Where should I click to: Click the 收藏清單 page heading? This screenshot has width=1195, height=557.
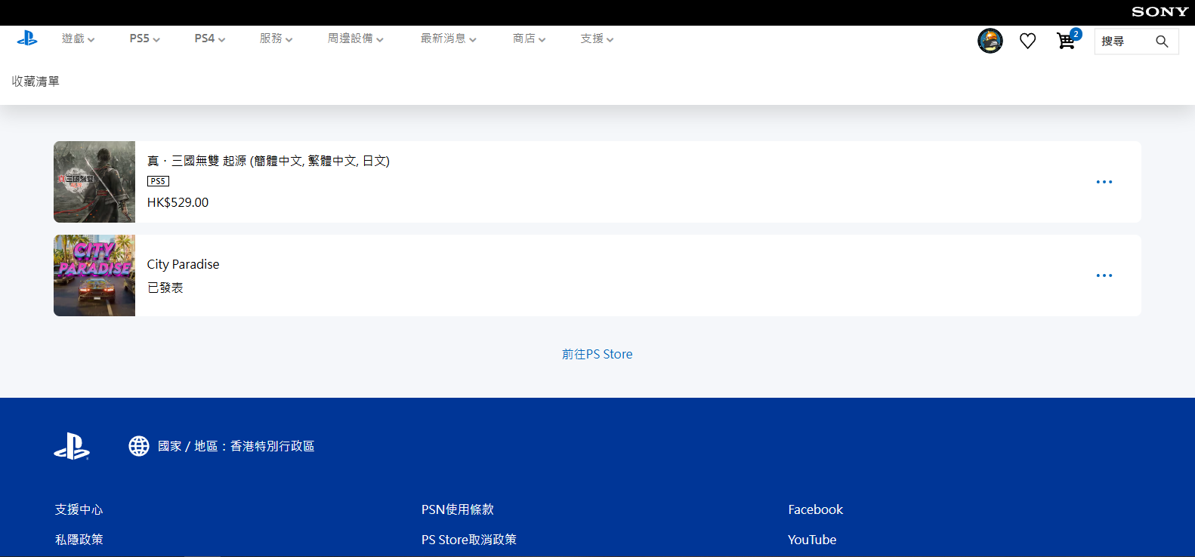pyautogui.click(x=36, y=82)
